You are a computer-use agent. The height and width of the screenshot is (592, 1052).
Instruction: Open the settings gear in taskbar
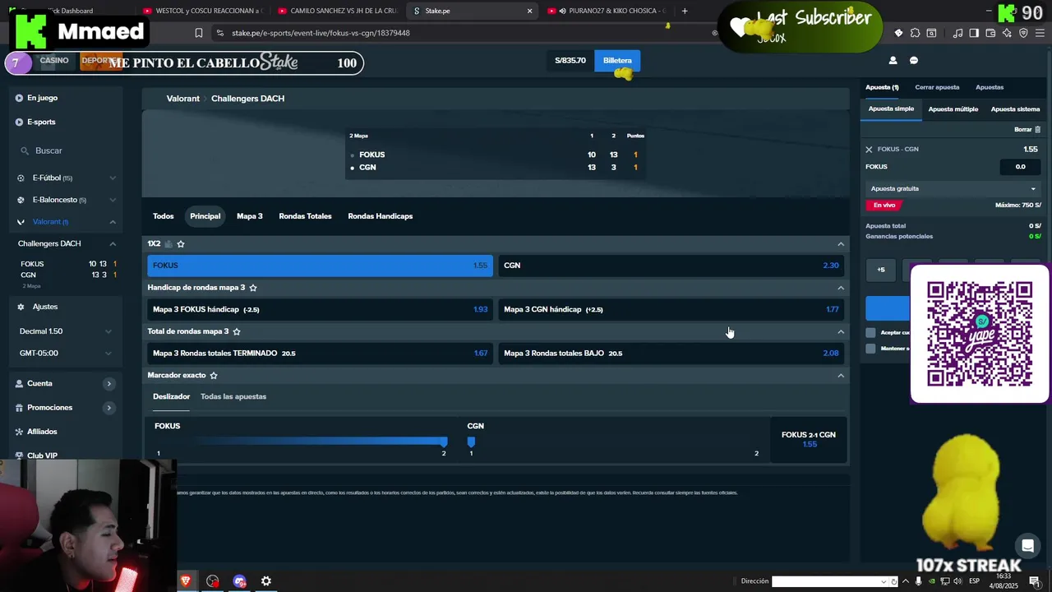click(x=266, y=581)
